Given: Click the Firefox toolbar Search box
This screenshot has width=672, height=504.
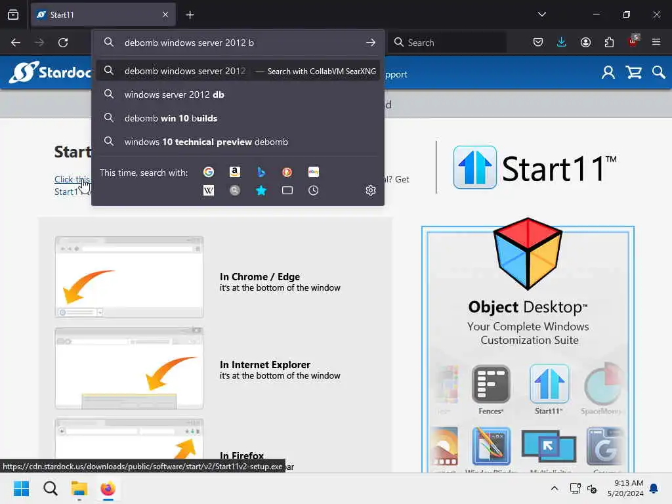Looking at the screenshot, I should tap(448, 43).
